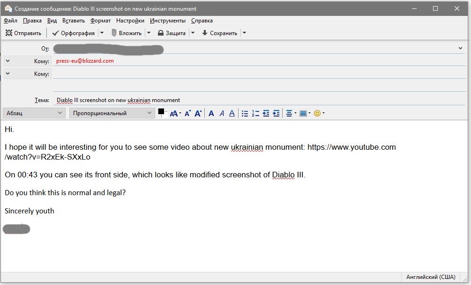Toggle italic formatting

pyautogui.click(x=222, y=113)
